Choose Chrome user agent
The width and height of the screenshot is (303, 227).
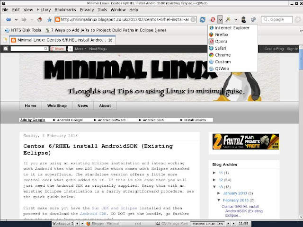pos(232,55)
